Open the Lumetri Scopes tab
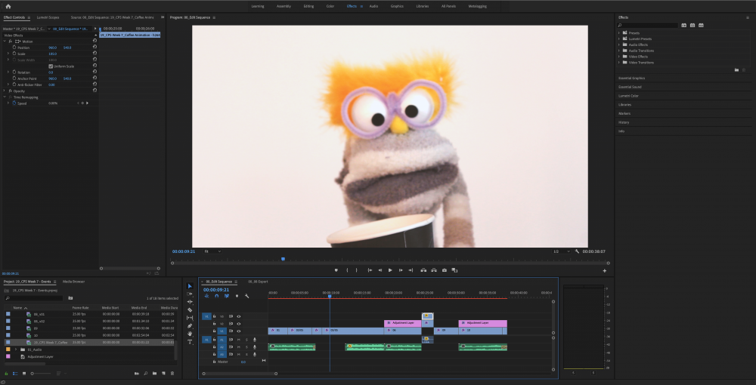756x385 pixels. point(48,17)
